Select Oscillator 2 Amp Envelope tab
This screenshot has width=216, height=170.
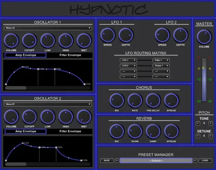click(x=25, y=131)
